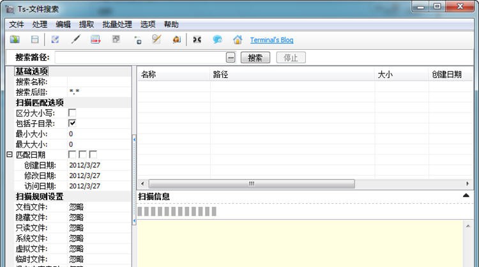Click the magnifier with pencil toolbar icon
479x267 pixels.
click(x=156, y=39)
